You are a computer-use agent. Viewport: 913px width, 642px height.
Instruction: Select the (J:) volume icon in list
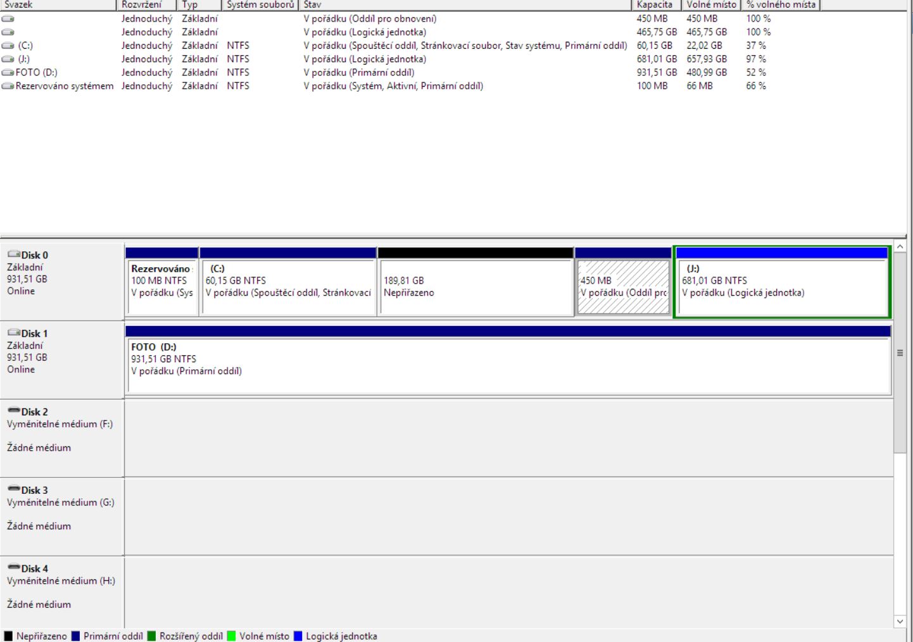[x=8, y=59]
